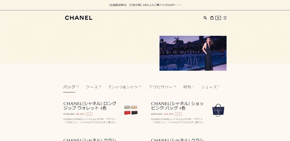Click the wallet product description text
The image size is (290, 141).
pos(90,121)
